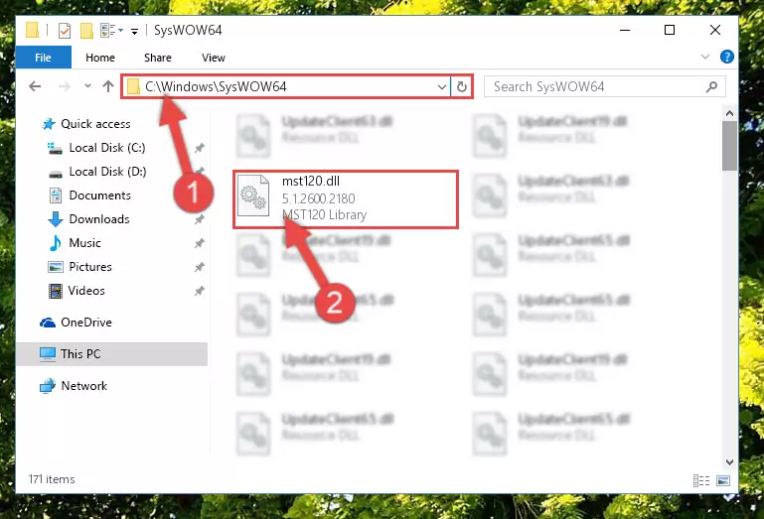Open the address bar history dropdown
Image resolution: width=764 pixels, height=519 pixels.
click(x=441, y=87)
